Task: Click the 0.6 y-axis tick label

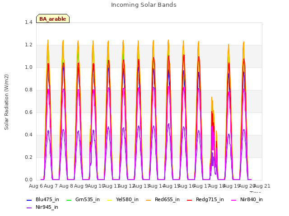Action: (28, 112)
